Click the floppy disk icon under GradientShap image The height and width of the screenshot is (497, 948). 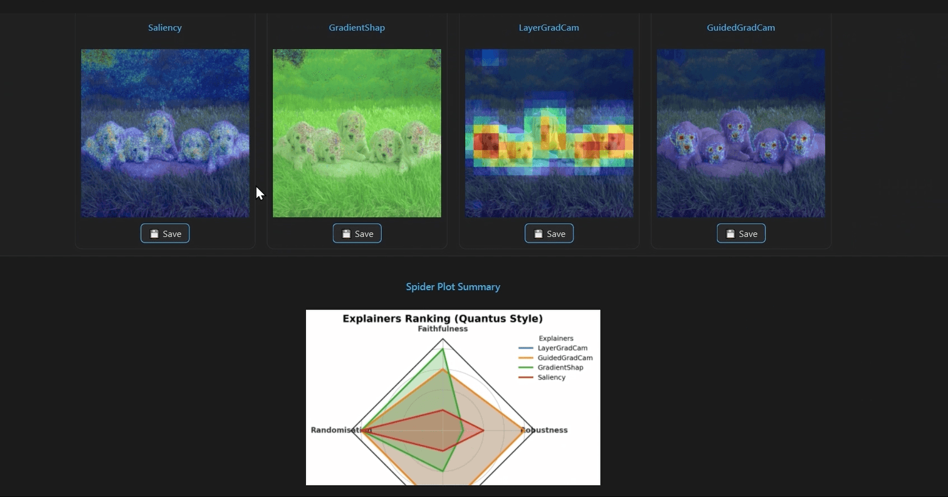pos(346,234)
